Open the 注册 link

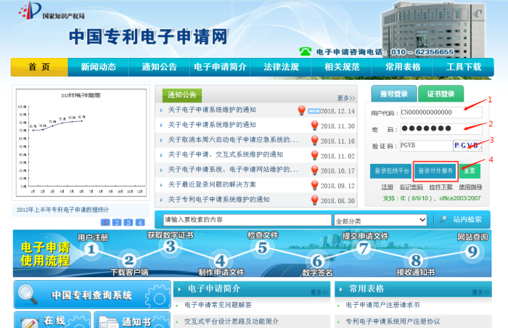tap(387, 187)
